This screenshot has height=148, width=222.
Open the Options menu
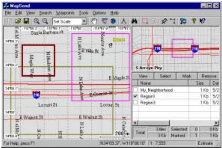tap(99, 13)
